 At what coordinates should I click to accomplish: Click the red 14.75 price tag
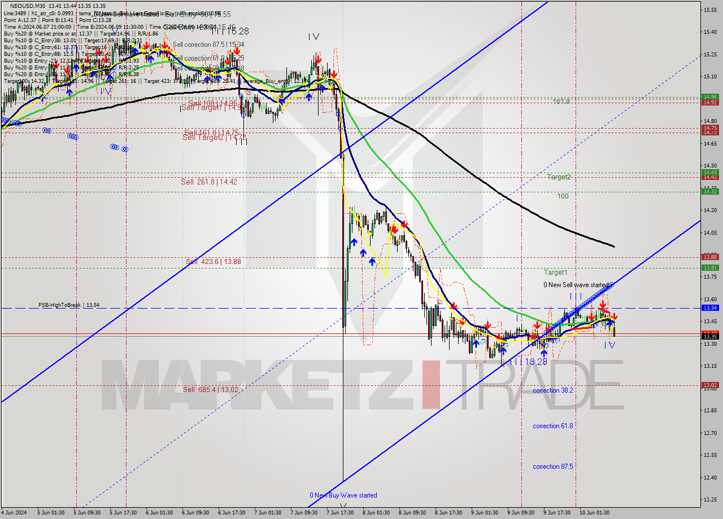tap(710, 127)
